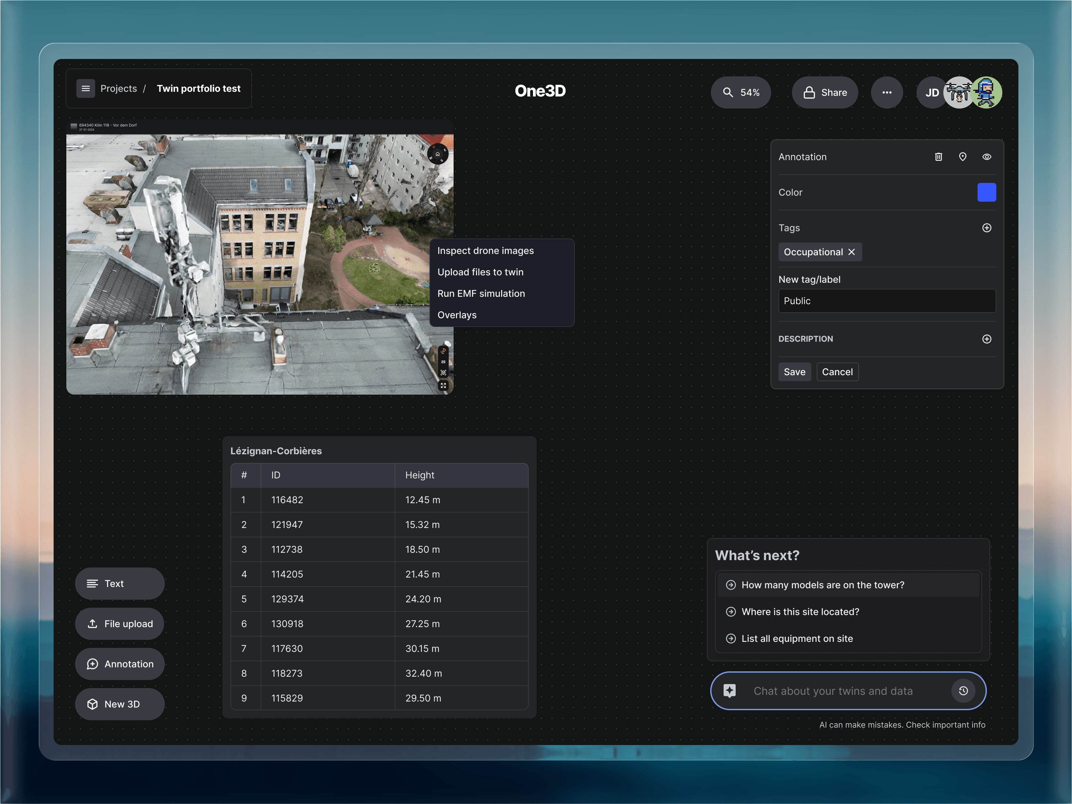Open the hamburger menu beside Projects
The image size is (1072, 804).
point(86,89)
